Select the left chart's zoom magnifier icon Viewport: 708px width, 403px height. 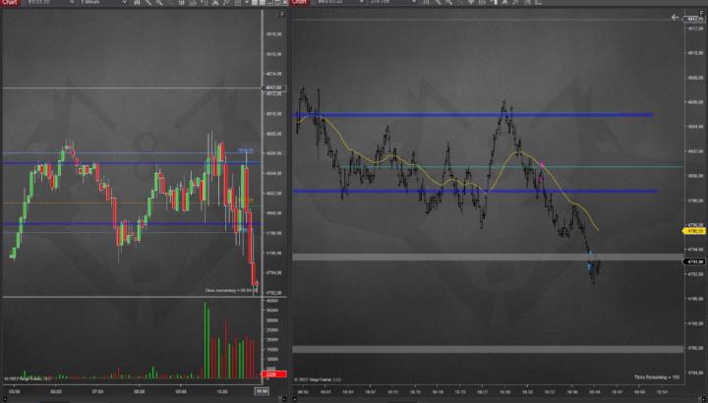tap(159, 2)
